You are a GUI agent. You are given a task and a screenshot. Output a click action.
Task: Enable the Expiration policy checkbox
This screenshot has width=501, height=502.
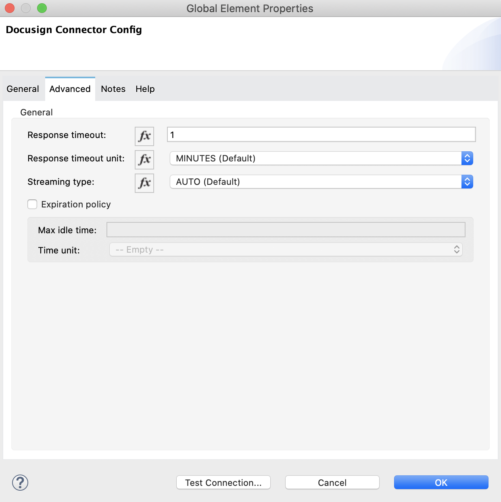point(32,204)
